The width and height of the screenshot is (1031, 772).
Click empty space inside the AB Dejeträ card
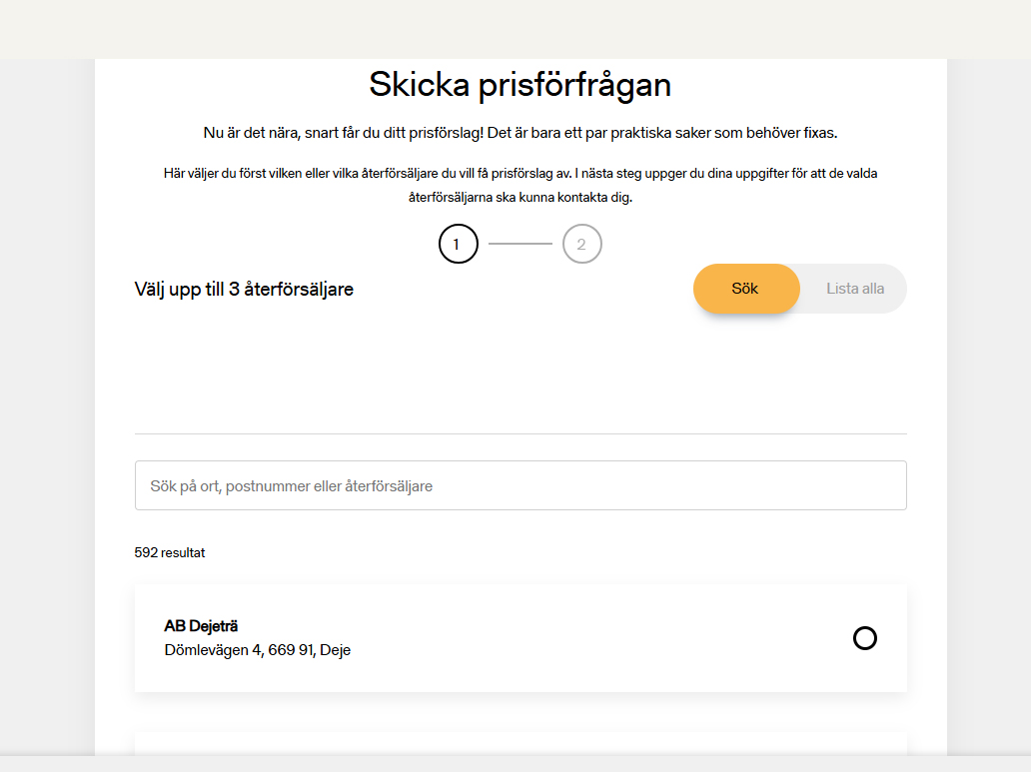[599, 638]
